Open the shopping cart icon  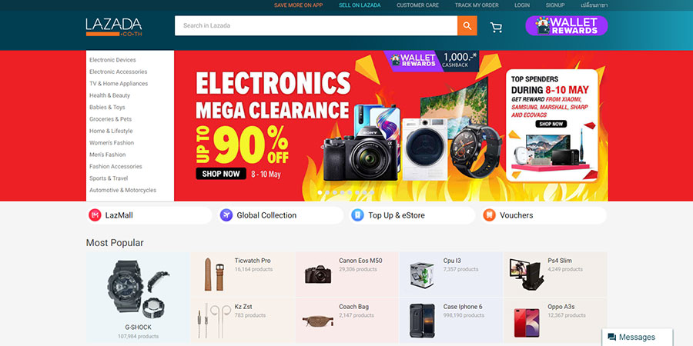497,28
